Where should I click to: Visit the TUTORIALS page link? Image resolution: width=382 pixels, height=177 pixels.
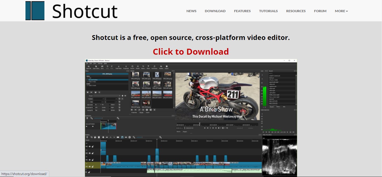click(268, 11)
